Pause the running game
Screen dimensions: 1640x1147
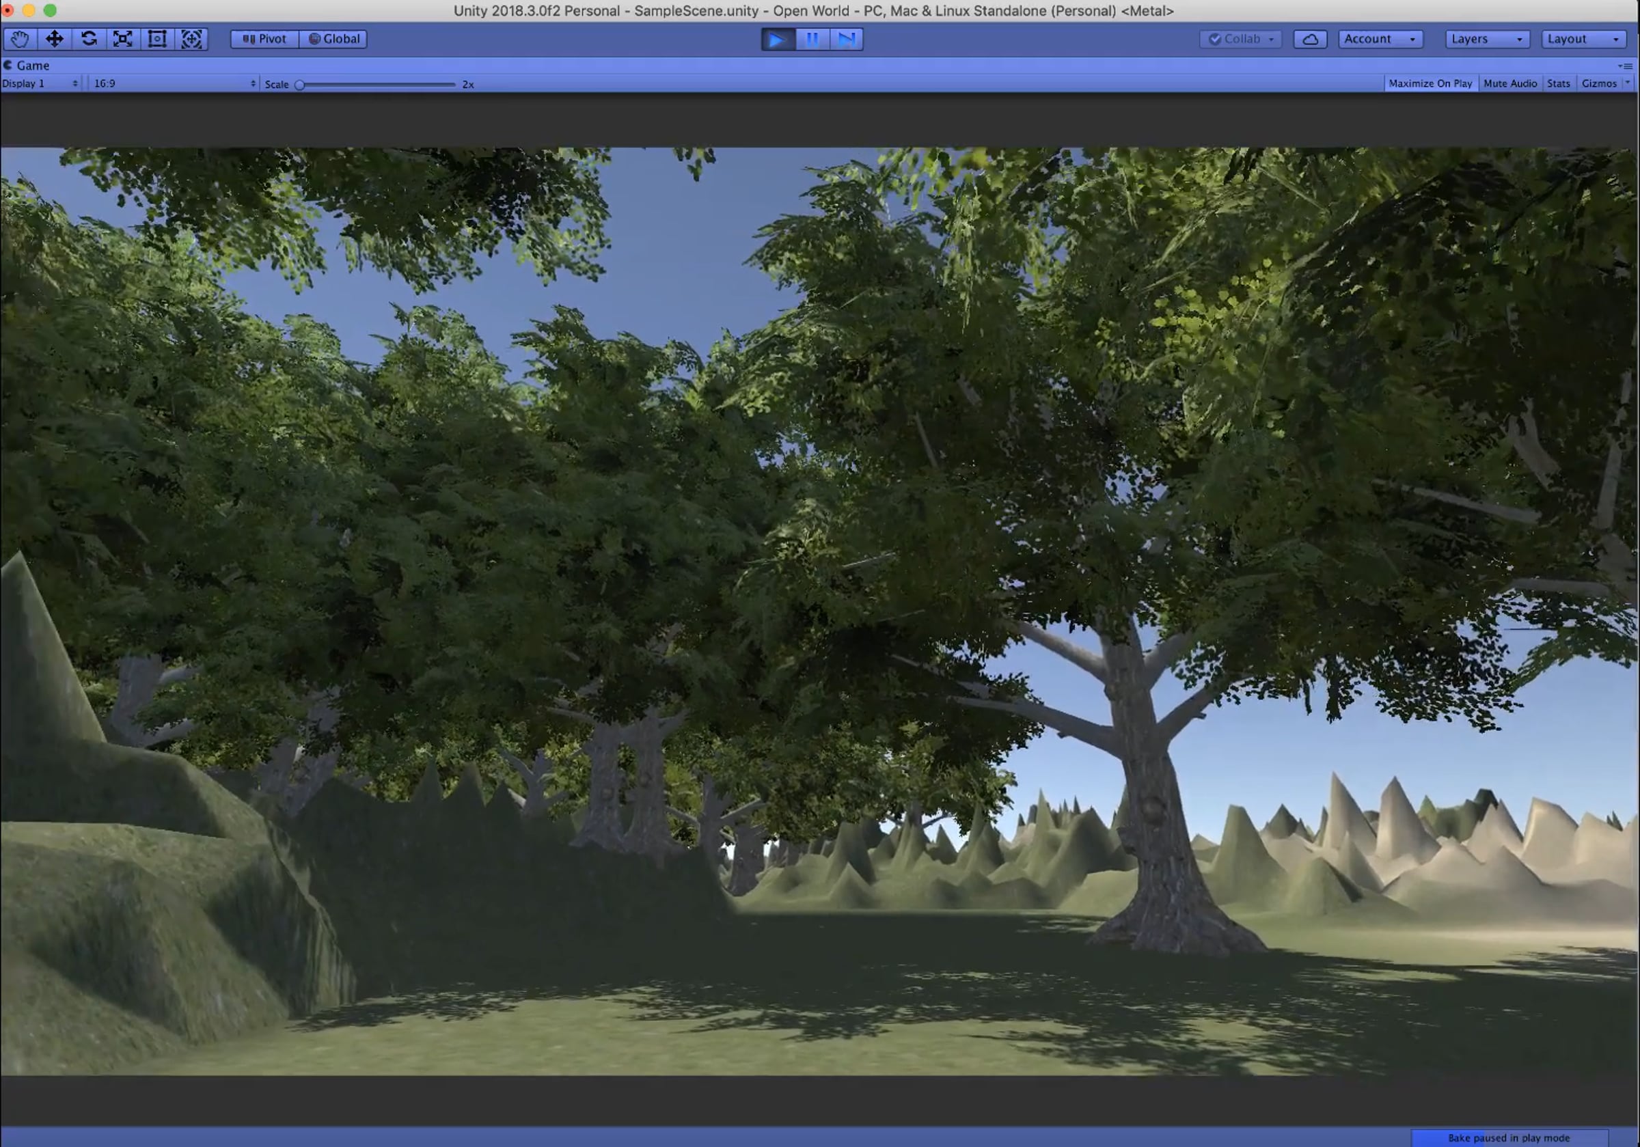coord(812,38)
